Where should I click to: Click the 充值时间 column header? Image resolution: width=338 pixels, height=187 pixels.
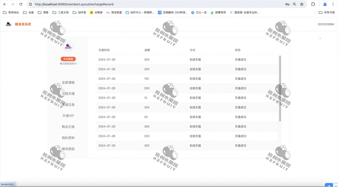pos(104,50)
